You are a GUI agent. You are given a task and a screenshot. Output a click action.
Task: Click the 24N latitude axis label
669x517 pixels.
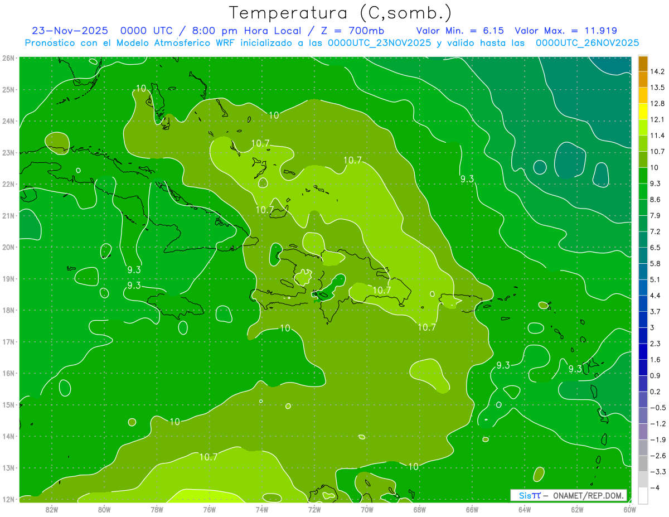(x=8, y=121)
